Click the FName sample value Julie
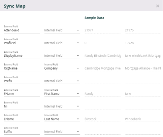This screenshot has width=163, height=137. pyautogui.click(x=128, y=94)
